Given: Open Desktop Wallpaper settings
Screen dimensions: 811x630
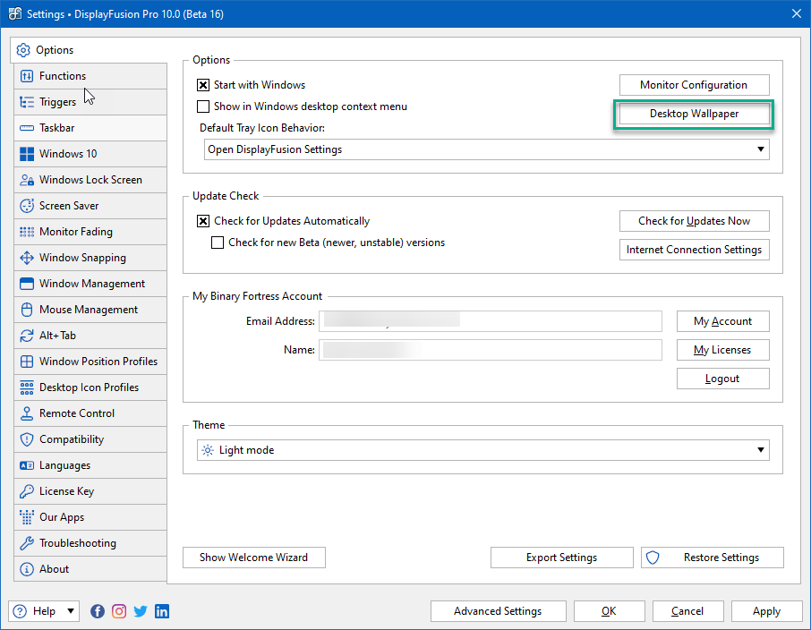Looking at the screenshot, I should point(694,114).
